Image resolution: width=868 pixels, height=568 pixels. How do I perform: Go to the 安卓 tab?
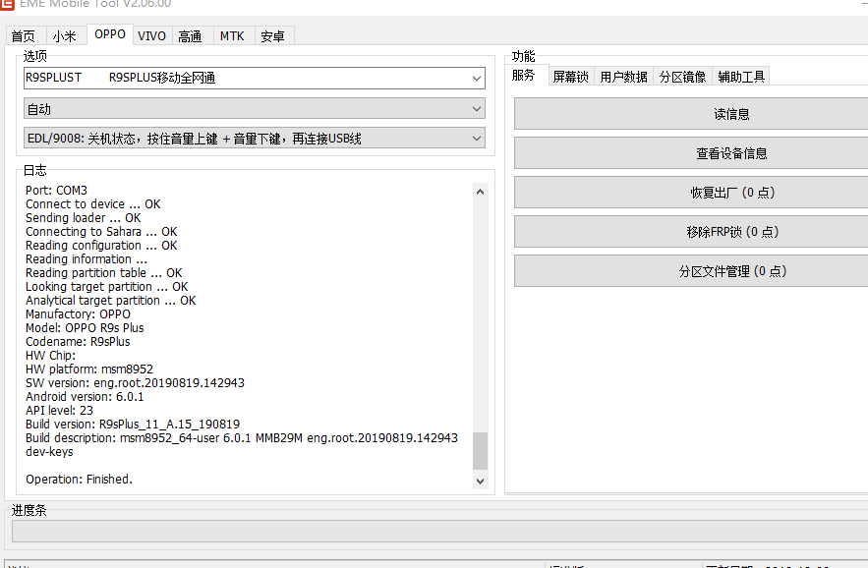coord(272,36)
